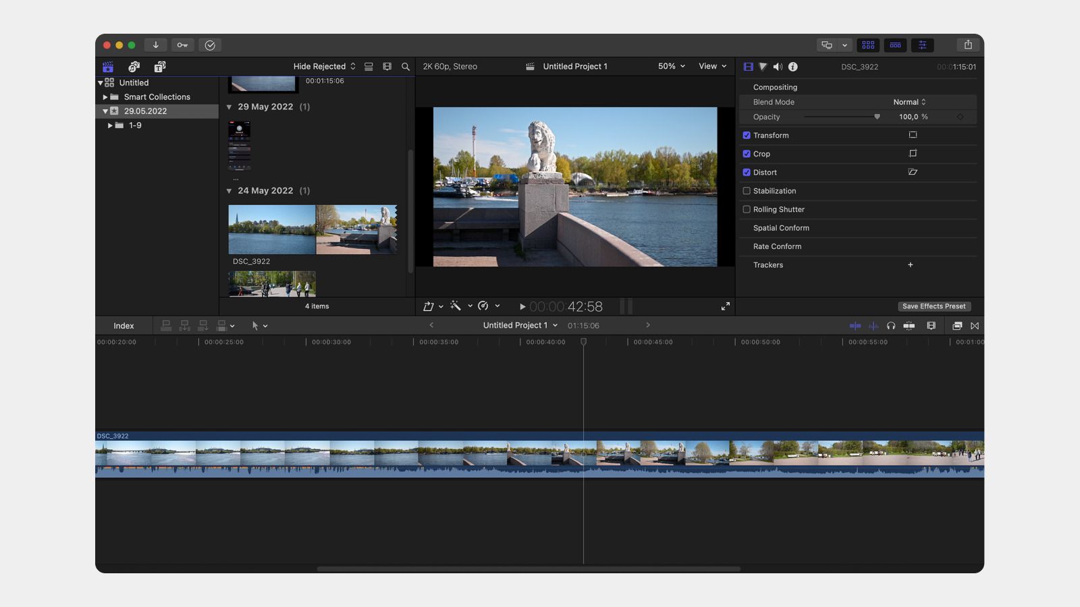
Task: Insert clip button in timeline toolbar
Action: pyautogui.click(x=184, y=326)
